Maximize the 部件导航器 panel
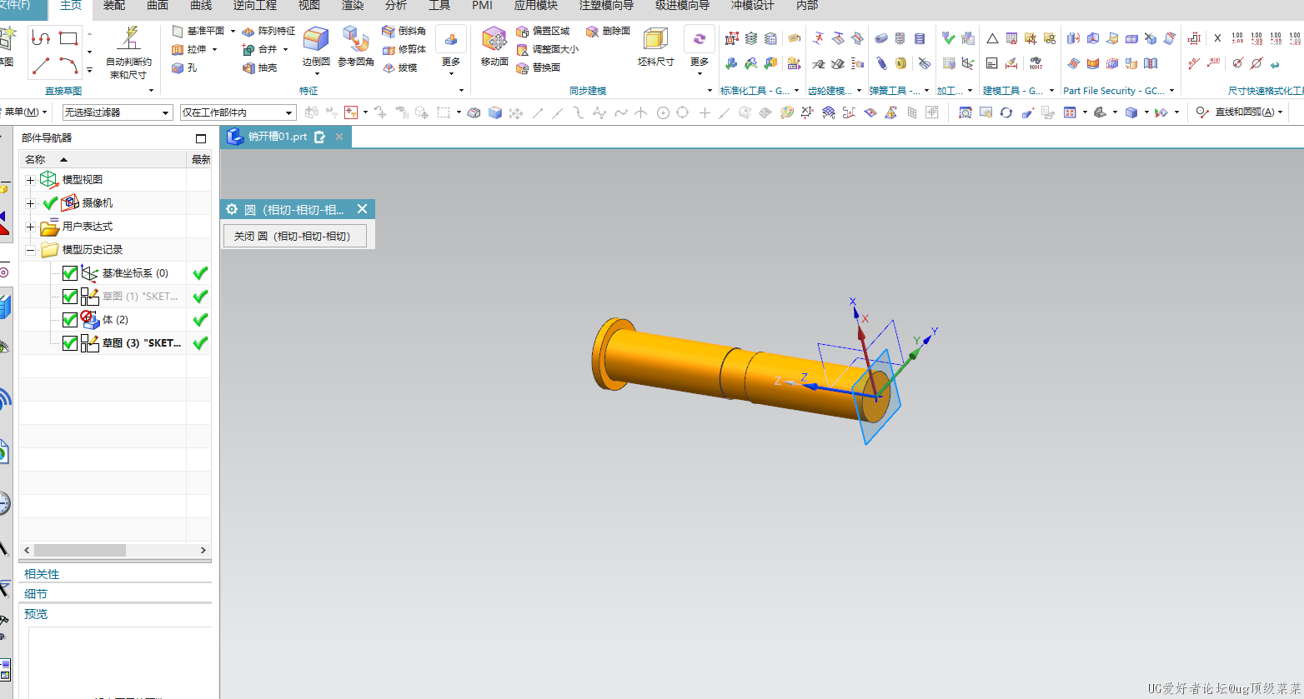1304x699 pixels. (x=201, y=138)
